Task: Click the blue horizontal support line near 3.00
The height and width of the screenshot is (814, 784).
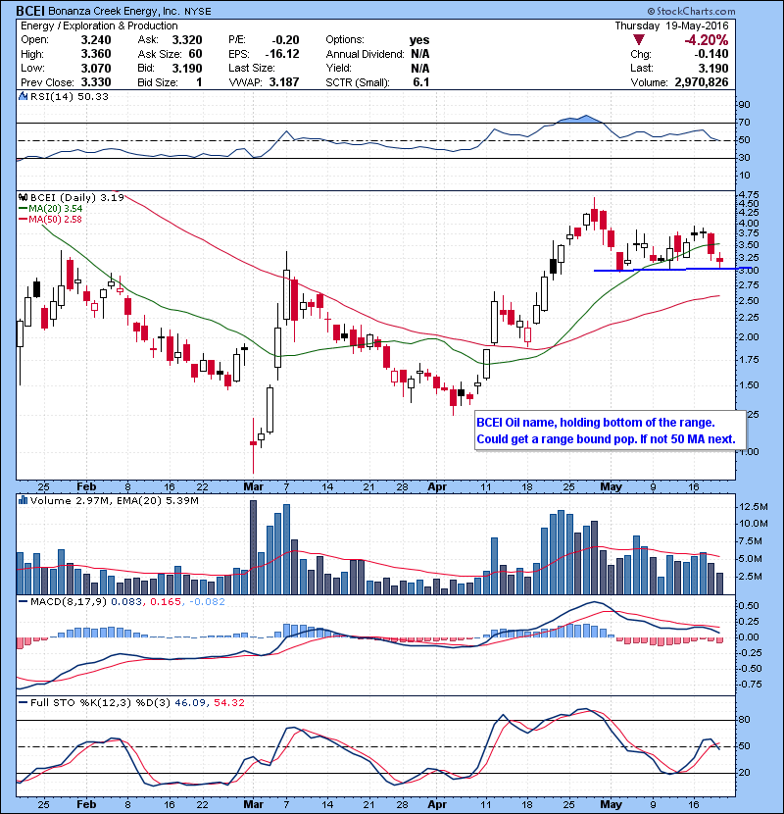Action: (671, 270)
